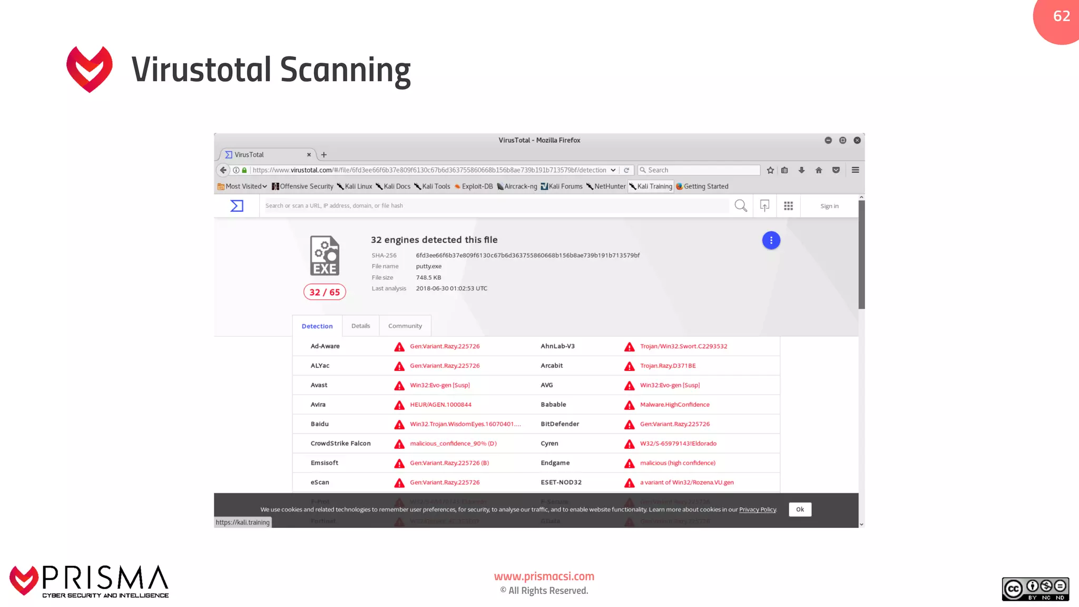
Task: Switch to the Detection tab
Action: coord(317,326)
